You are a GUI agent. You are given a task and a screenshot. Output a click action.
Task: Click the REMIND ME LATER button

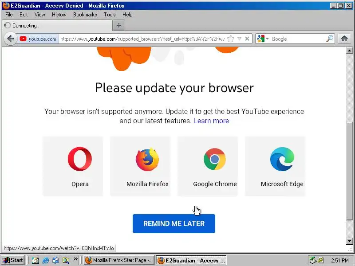tap(174, 223)
